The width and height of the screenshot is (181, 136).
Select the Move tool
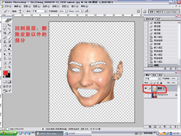9,25
